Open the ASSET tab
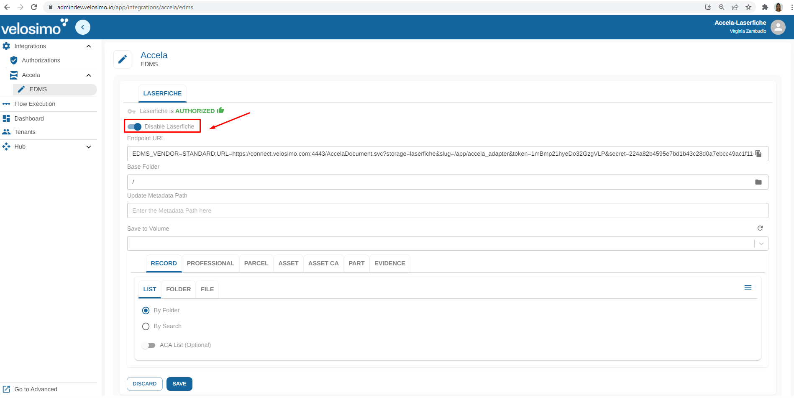Viewport: 794px width, 398px height. [x=288, y=263]
